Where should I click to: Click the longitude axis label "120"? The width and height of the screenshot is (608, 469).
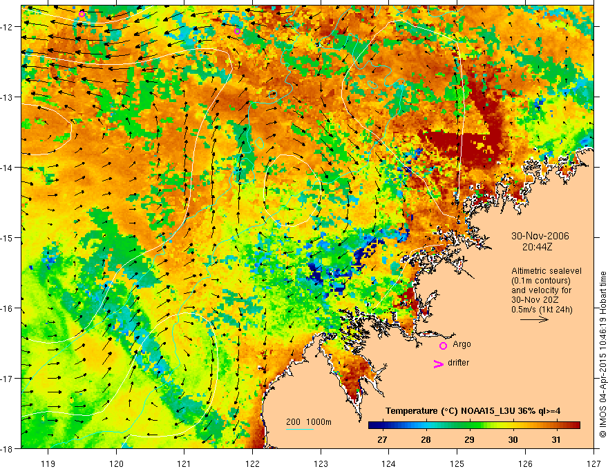[x=116, y=463]
